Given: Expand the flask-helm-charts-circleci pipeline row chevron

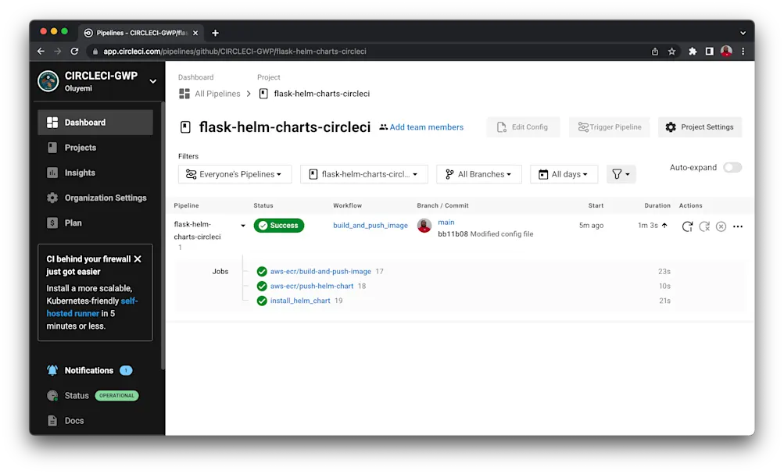Looking at the screenshot, I should click(245, 225).
